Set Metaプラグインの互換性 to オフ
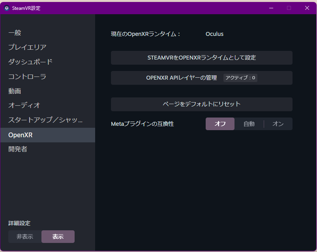The image size is (317, 252). [220, 124]
